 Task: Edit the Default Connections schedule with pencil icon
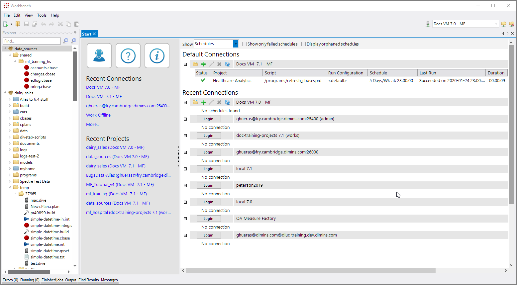coord(211,64)
